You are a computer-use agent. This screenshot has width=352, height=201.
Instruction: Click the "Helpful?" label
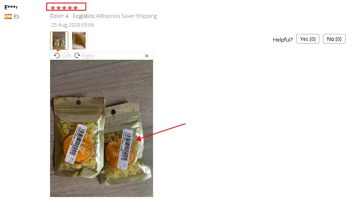283,40
